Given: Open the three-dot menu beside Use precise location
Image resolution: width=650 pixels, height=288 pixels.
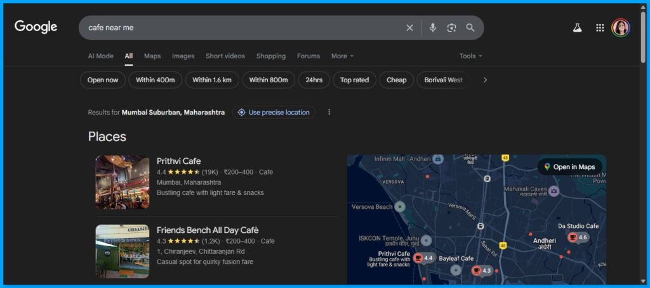Looking at the screenshot, I should tap(329, 112).
